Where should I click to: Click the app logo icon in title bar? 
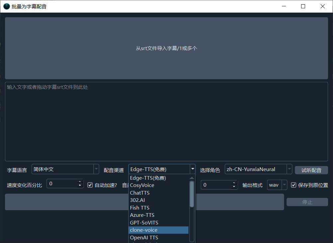pos(6,6)
